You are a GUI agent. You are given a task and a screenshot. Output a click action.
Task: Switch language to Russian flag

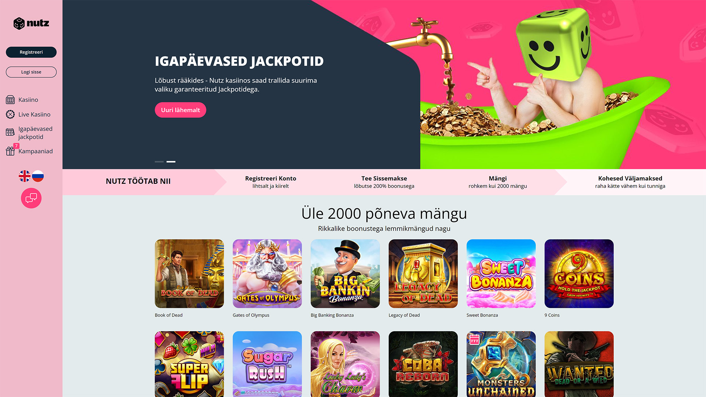tap(38, 176)
